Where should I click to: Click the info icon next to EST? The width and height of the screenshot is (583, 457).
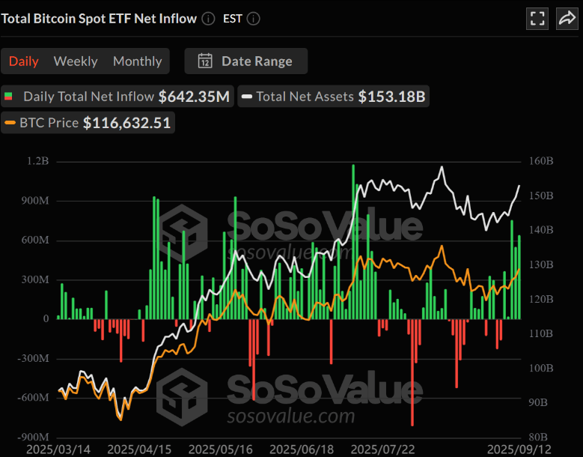pos(254,18)
